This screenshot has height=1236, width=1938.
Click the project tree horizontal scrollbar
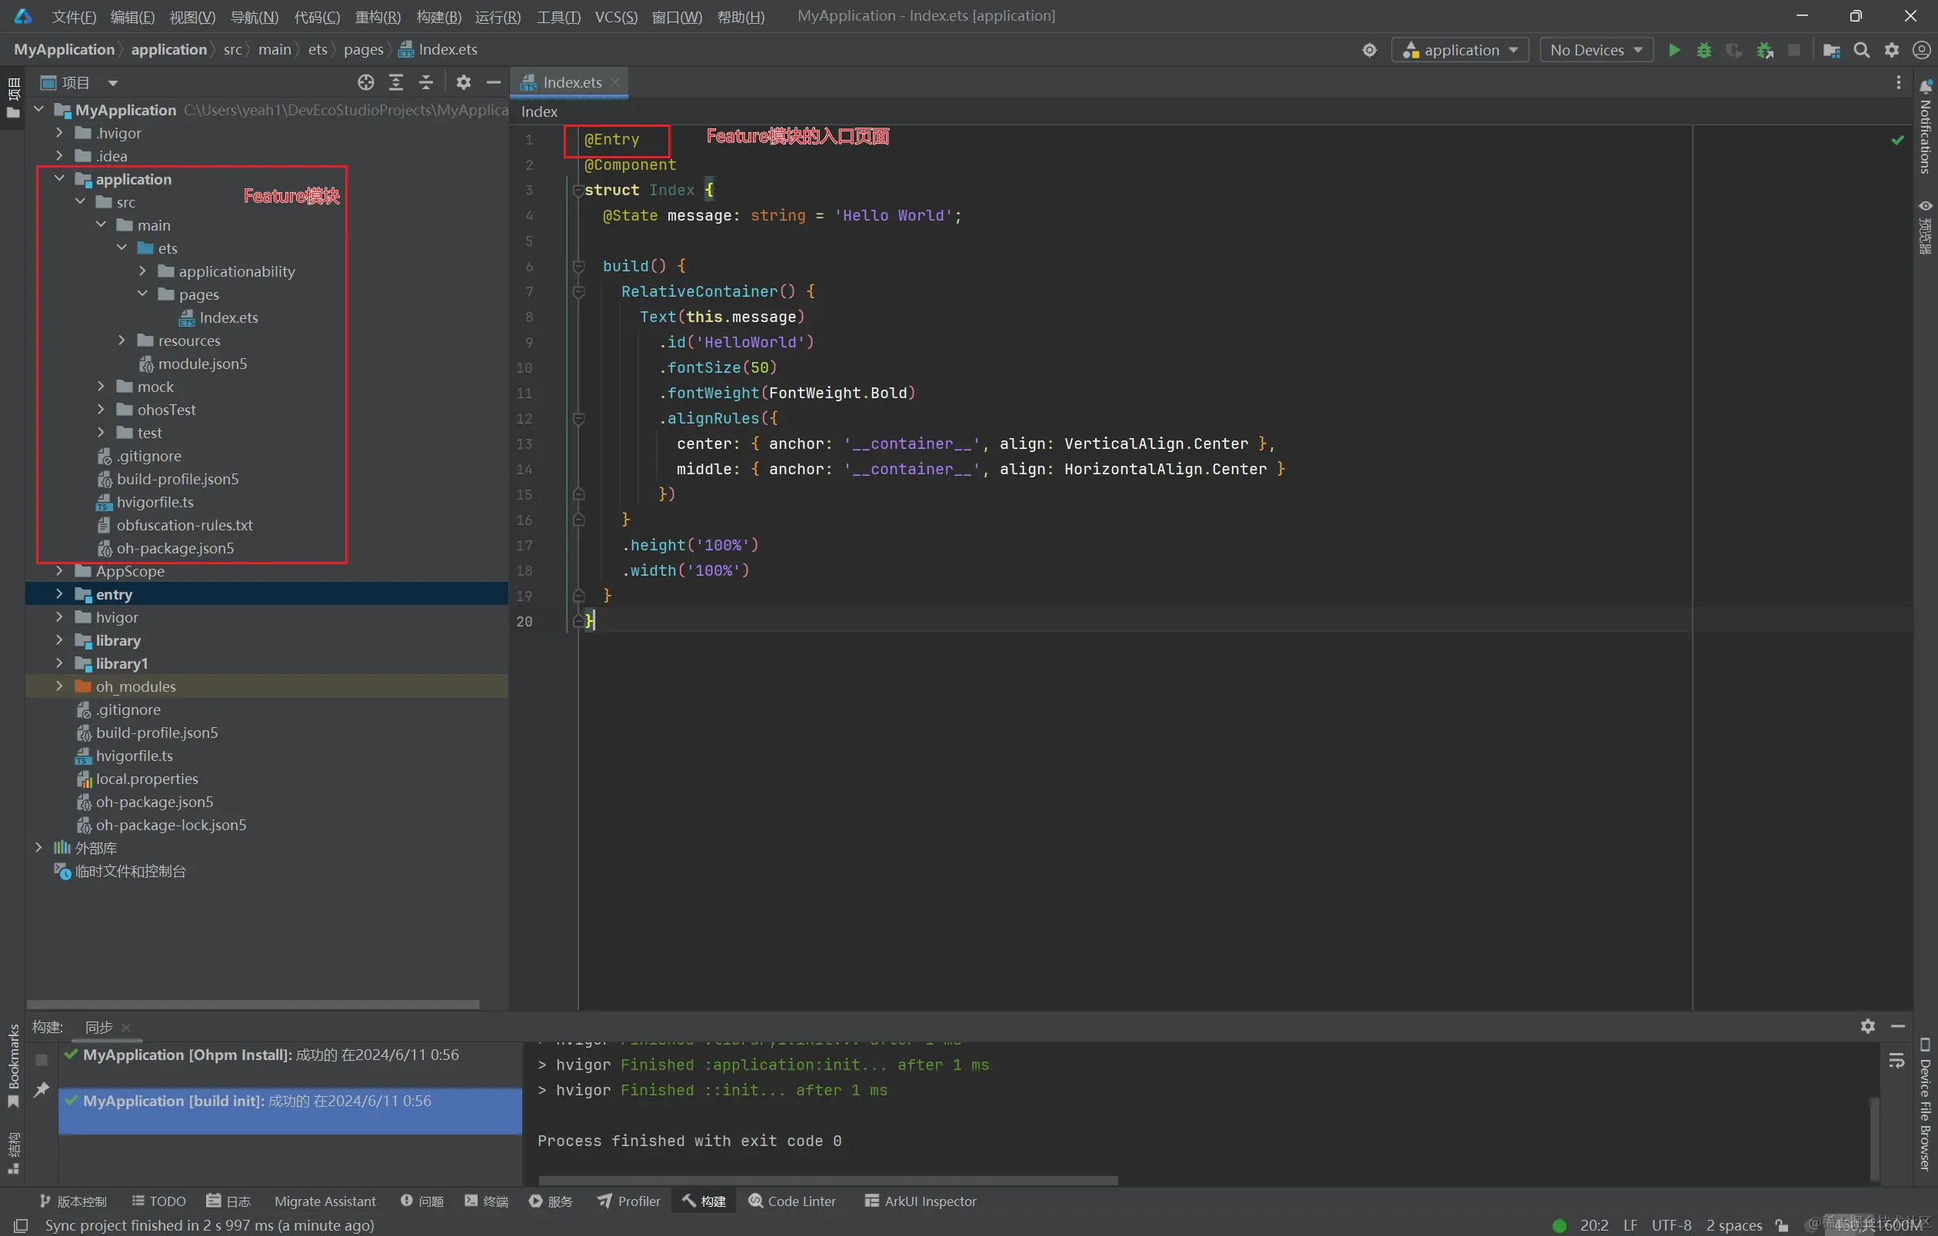point(254,1005)
